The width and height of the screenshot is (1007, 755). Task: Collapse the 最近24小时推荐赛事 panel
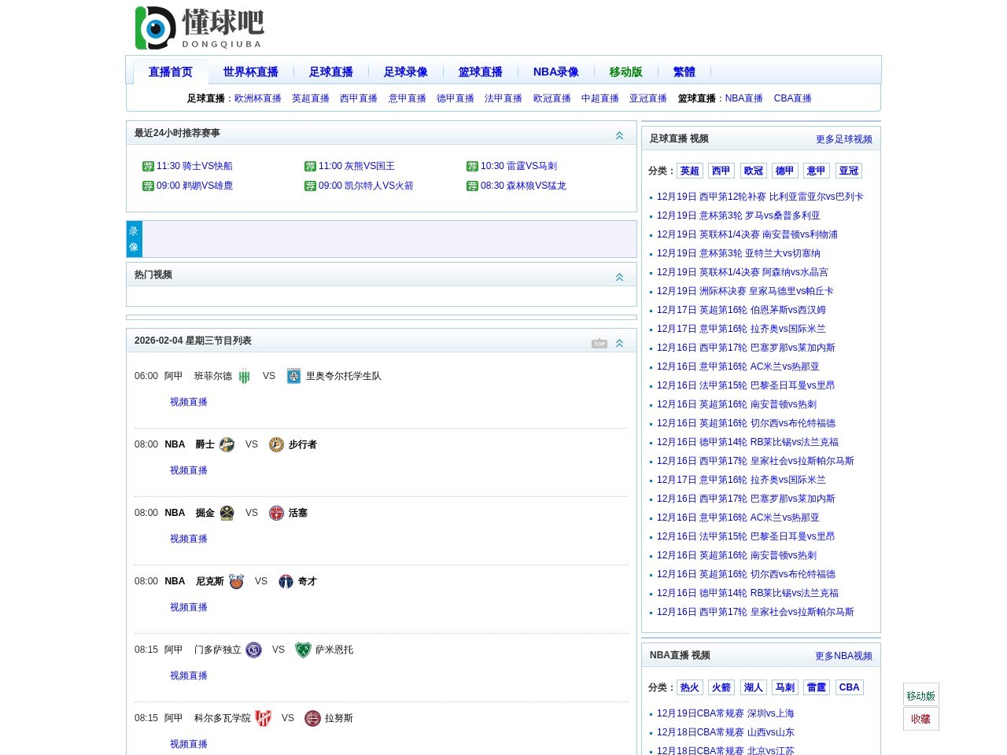tap(619, 135)
